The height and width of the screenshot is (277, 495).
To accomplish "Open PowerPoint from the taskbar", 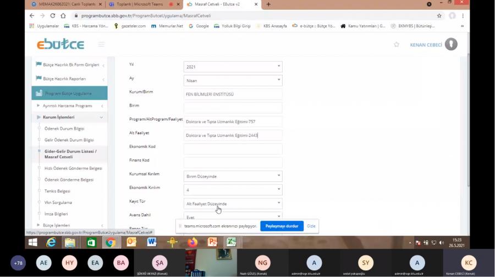I will point(212,242).
